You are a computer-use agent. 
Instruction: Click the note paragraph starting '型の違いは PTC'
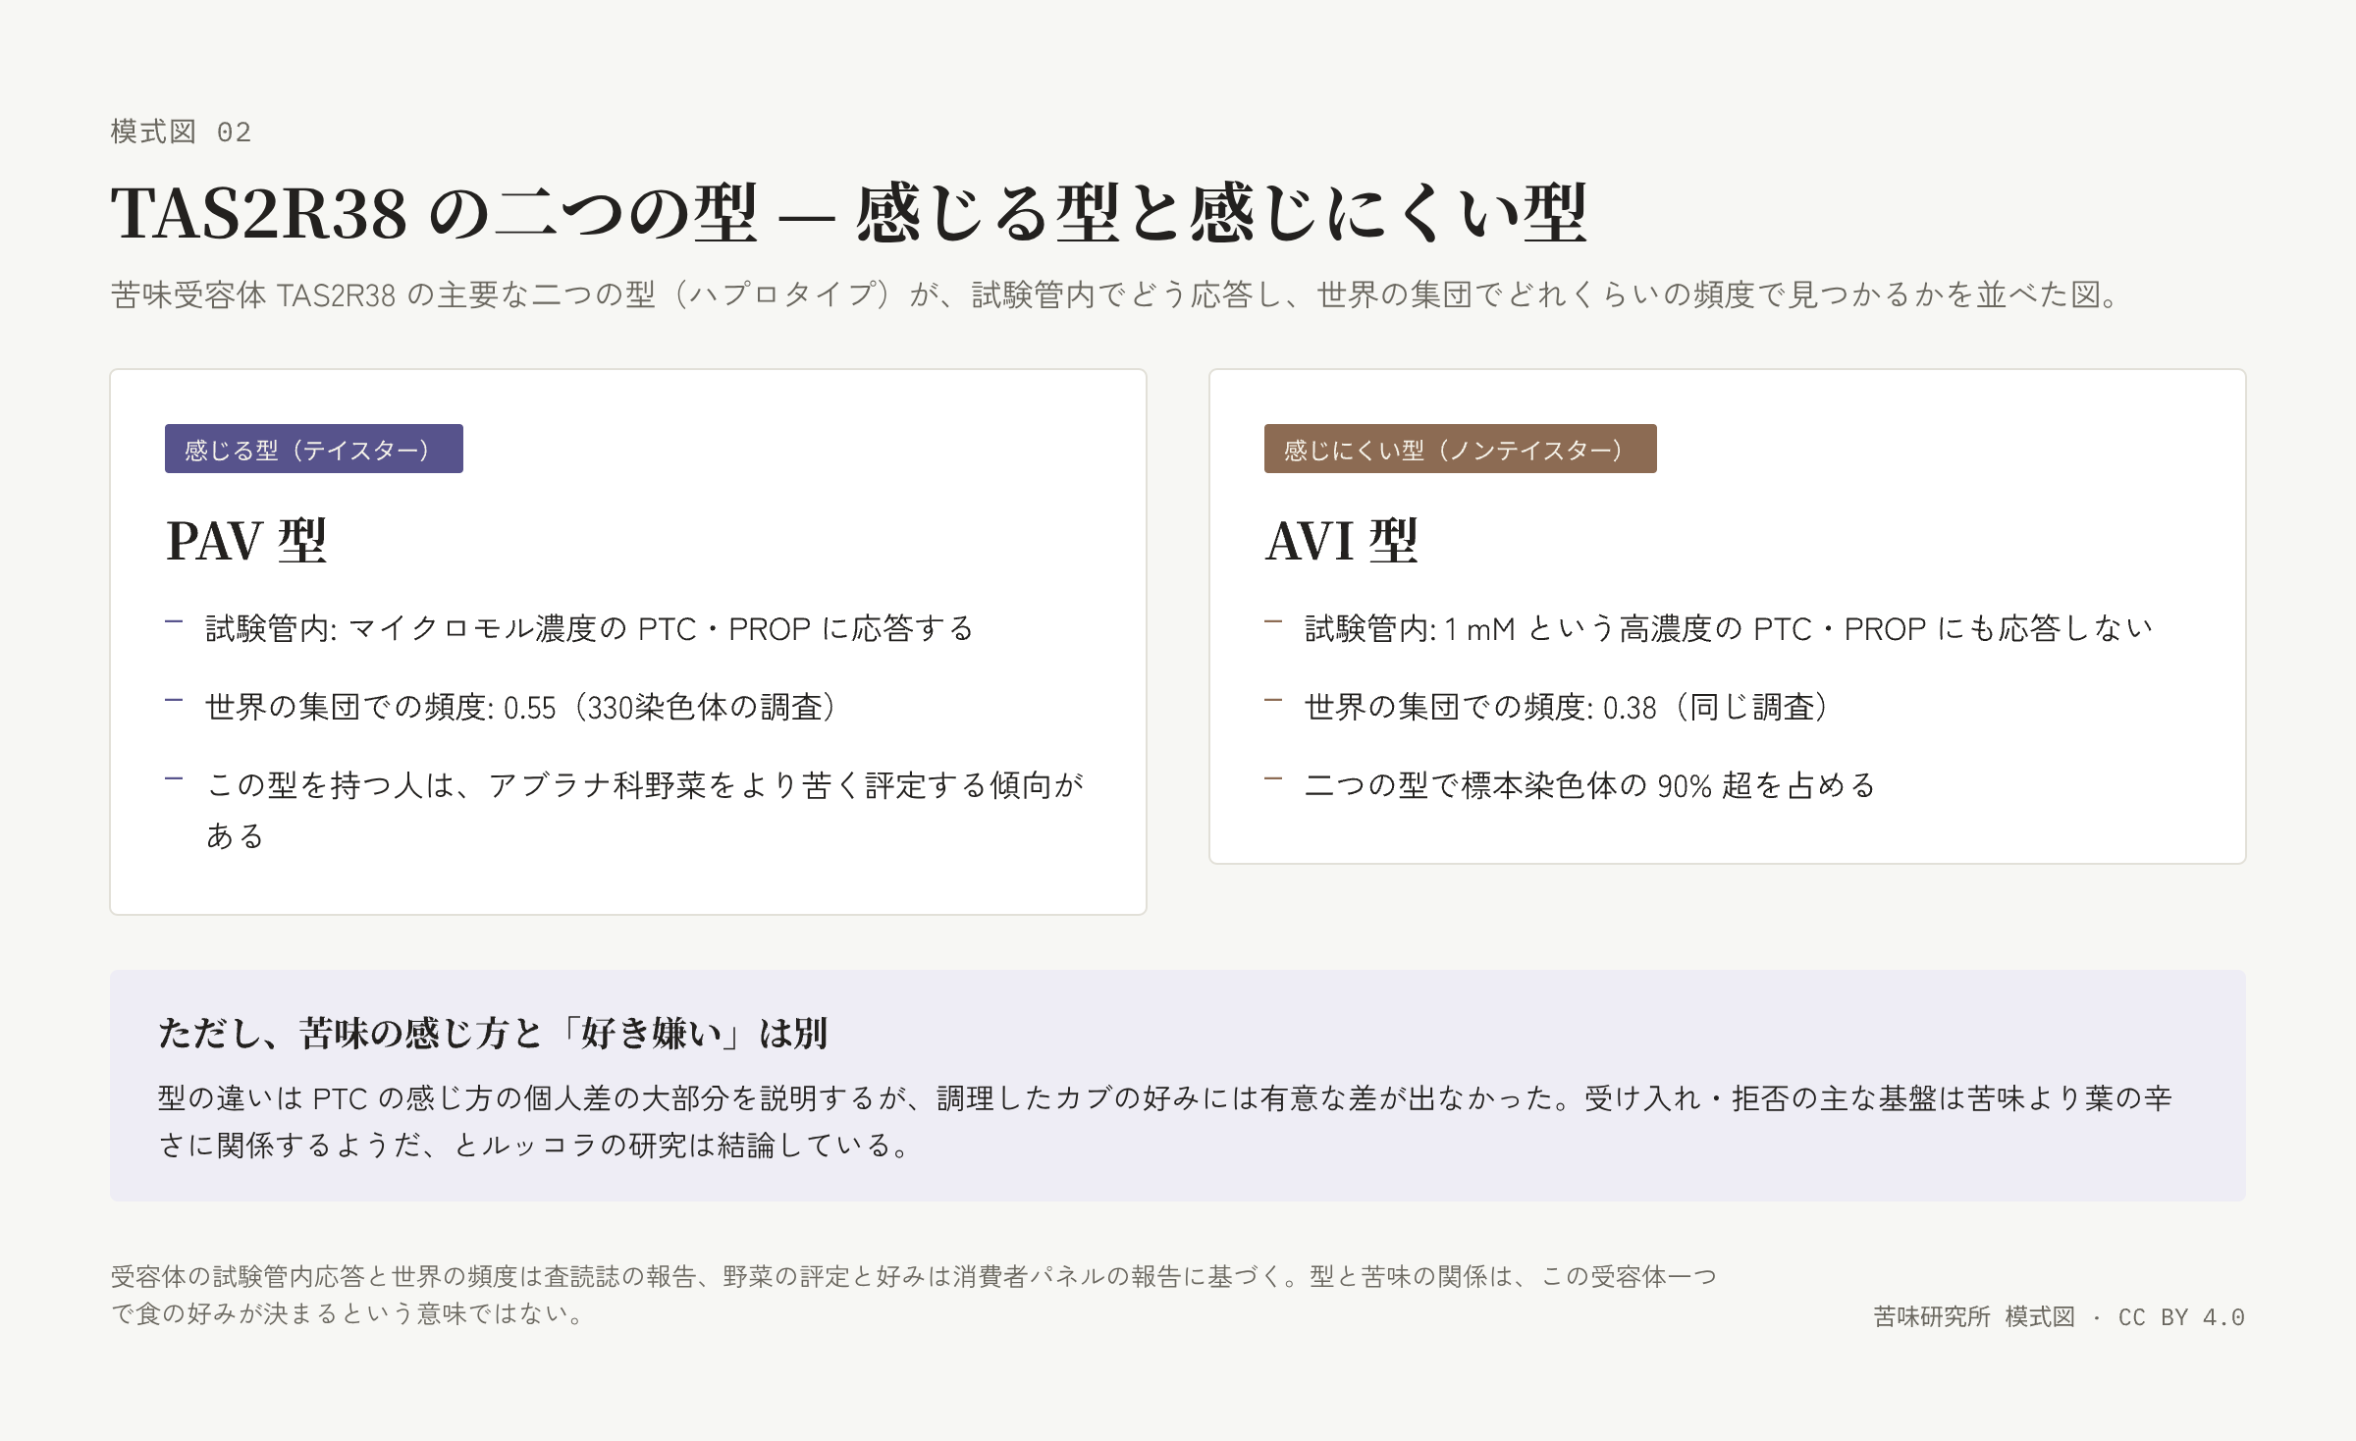[1165, 1121]
